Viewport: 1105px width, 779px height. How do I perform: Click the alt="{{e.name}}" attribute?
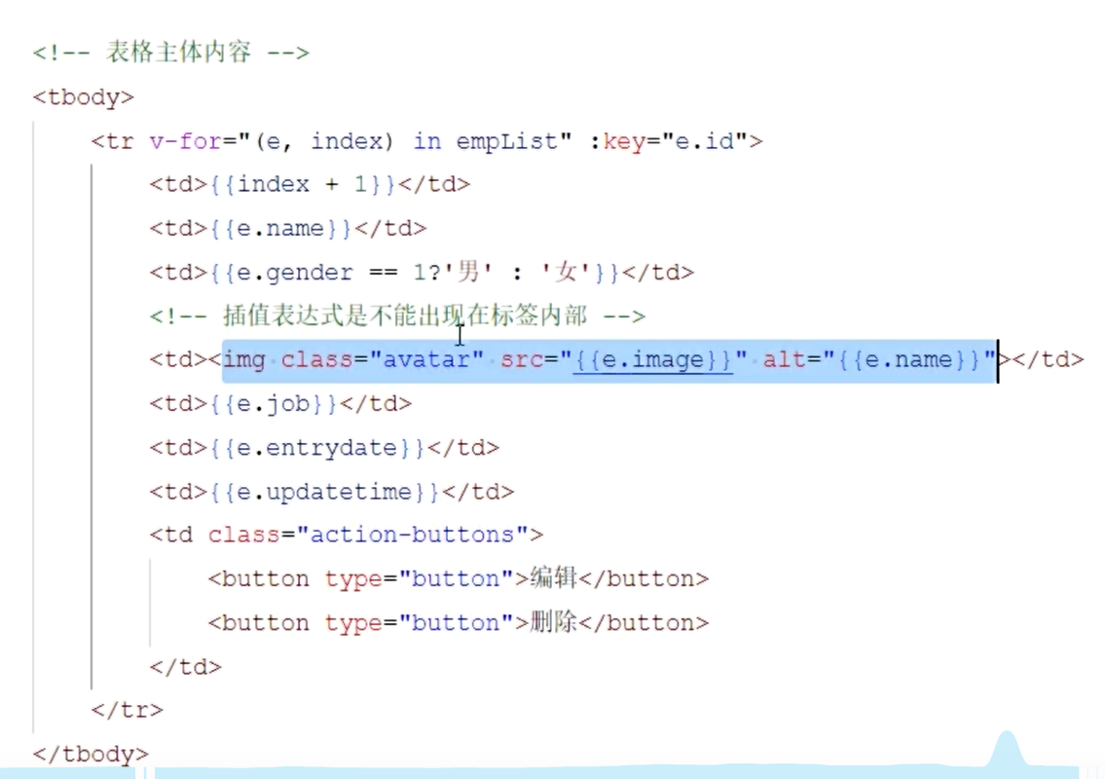point(879,360)
